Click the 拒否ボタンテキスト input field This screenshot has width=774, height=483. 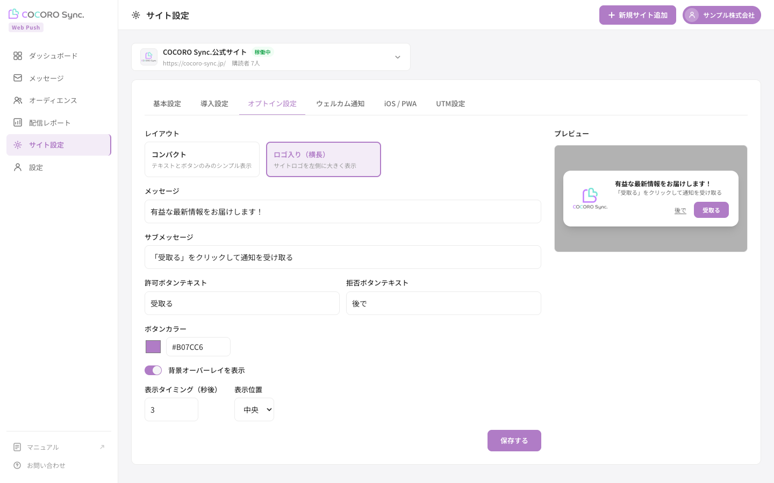tap(443, 303)
